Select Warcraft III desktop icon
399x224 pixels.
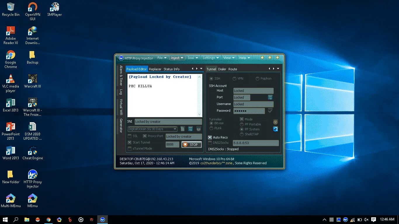[x=32, y=81]
